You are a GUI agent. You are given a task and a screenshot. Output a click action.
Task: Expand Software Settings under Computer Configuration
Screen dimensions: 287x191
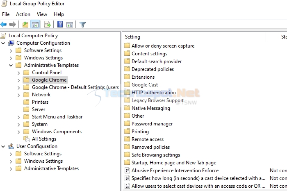11,51
